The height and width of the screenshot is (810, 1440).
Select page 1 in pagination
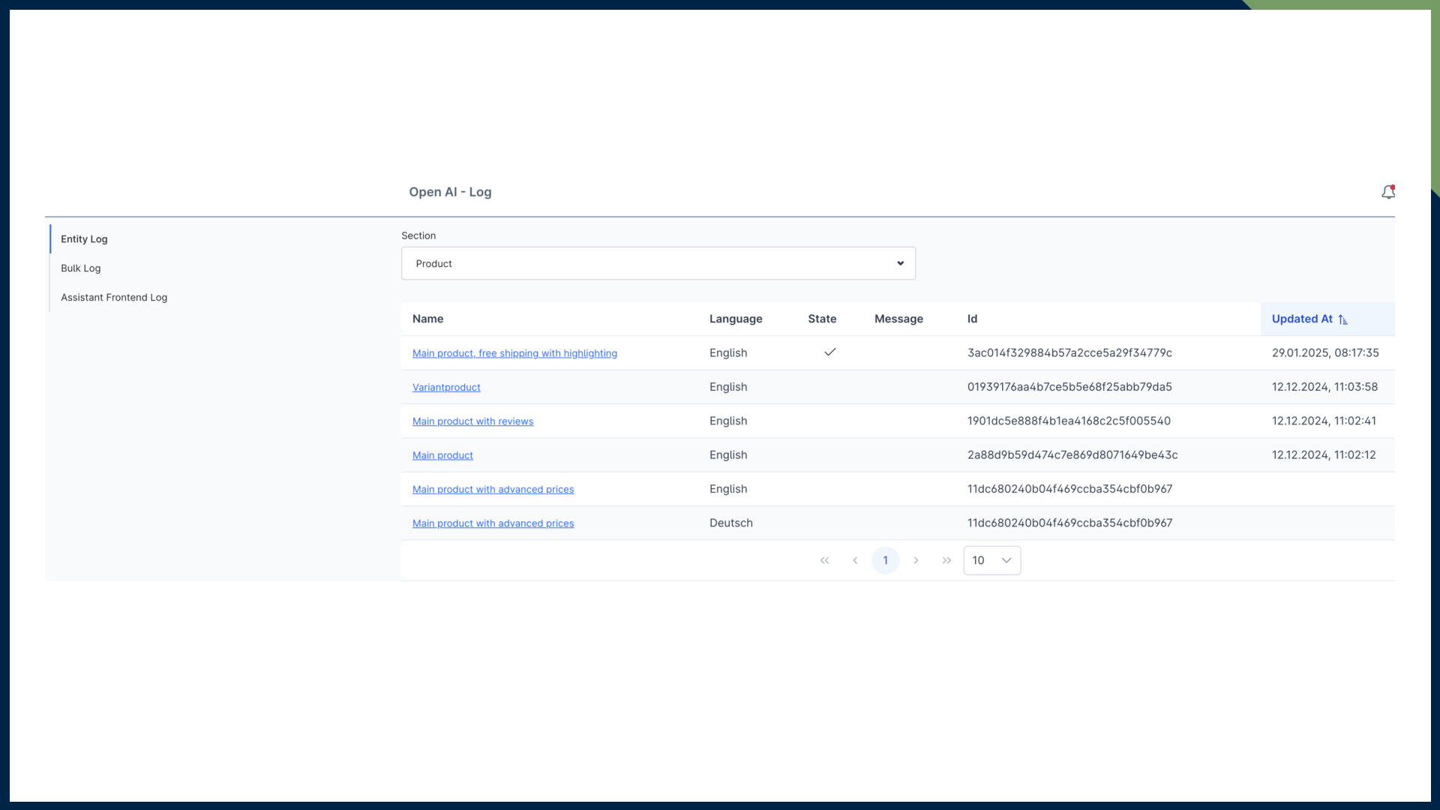tap(885, 560)
